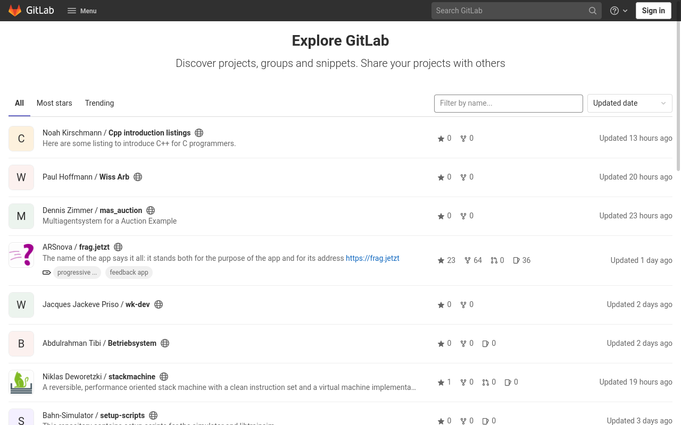Screen dimensions: 681x425
Task: Click the W avatar for wk-dev
Action: pos(21,305)
